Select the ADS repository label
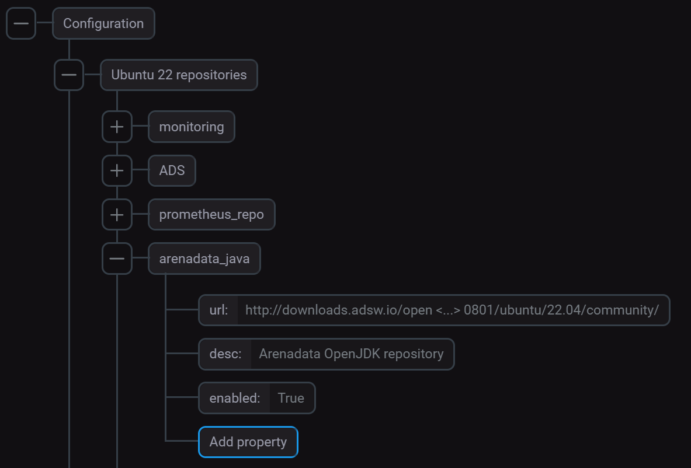This screenshot has height=468, width=691. pyautogui.click(x=171, y=170)
